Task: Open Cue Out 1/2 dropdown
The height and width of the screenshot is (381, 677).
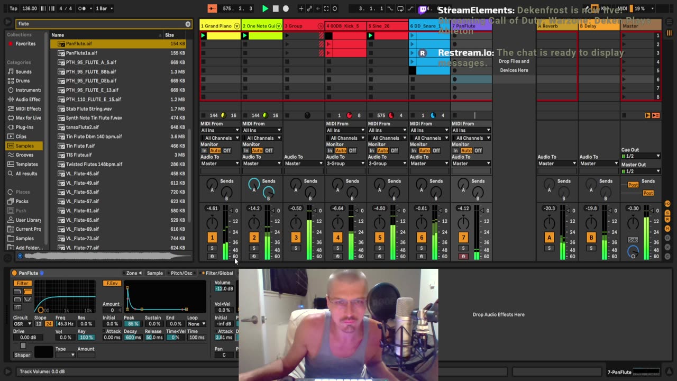Action: tap(641, 156)
